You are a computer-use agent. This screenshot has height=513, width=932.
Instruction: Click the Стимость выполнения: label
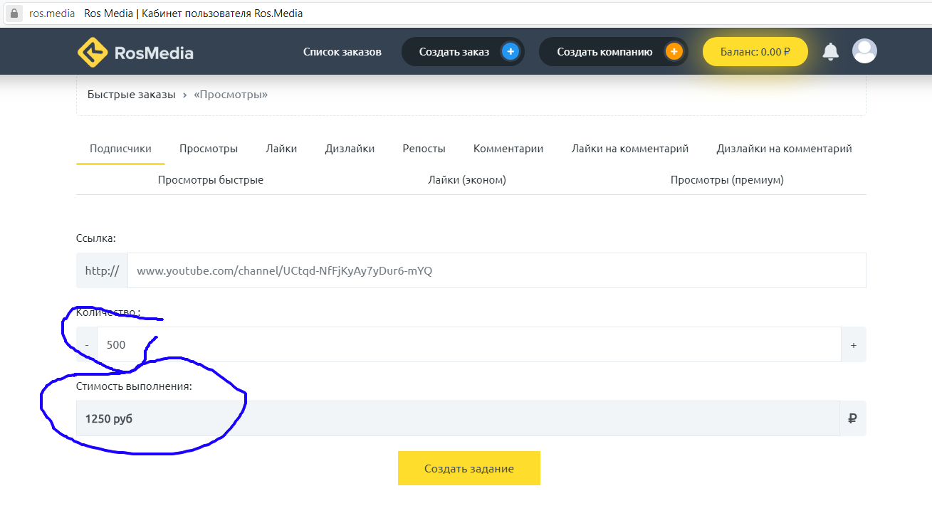[135, 386]
